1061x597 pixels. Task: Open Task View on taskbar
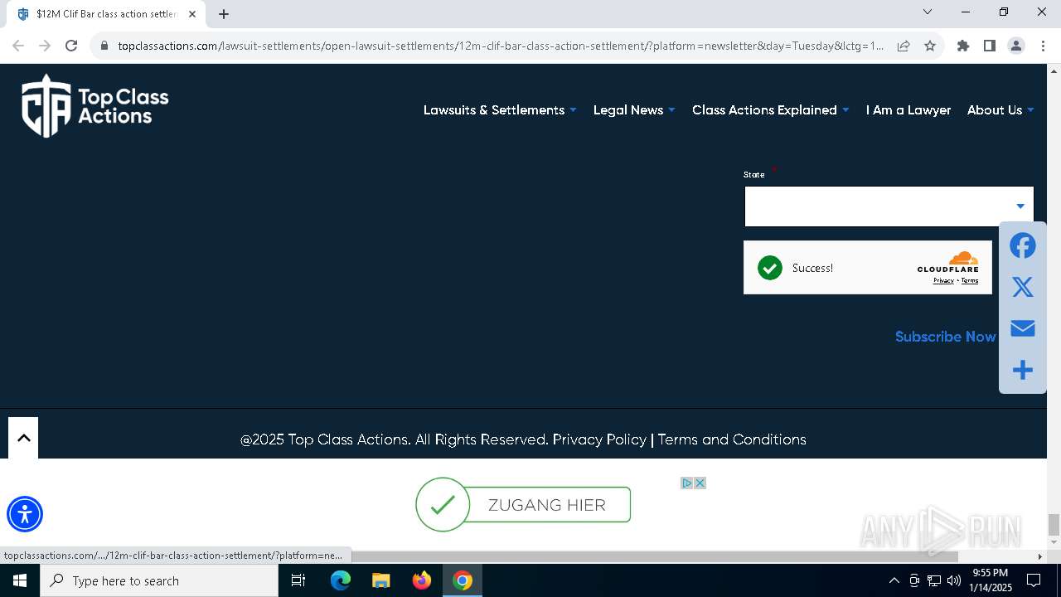pos(298,580)
